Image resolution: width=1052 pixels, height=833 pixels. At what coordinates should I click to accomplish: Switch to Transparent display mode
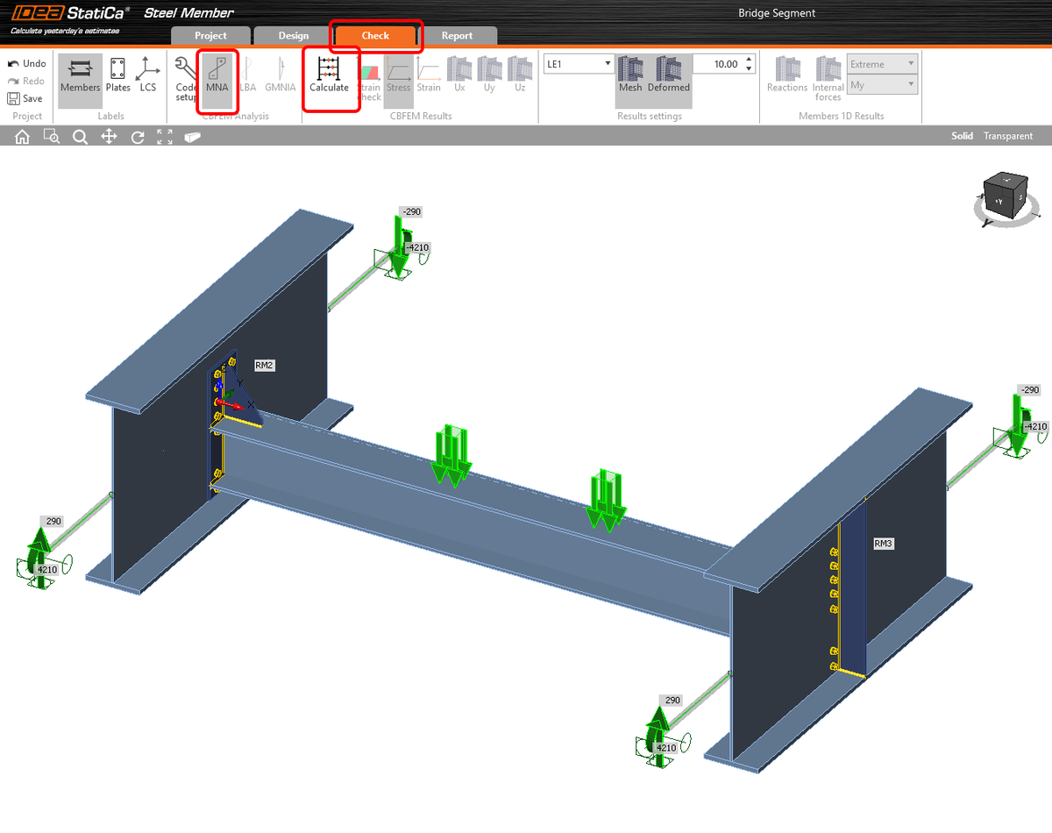1007,136
